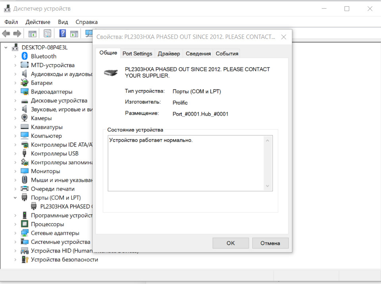Select the Сетевые адаптеры network icon
The image size is (381, 284).
[25, 233]
